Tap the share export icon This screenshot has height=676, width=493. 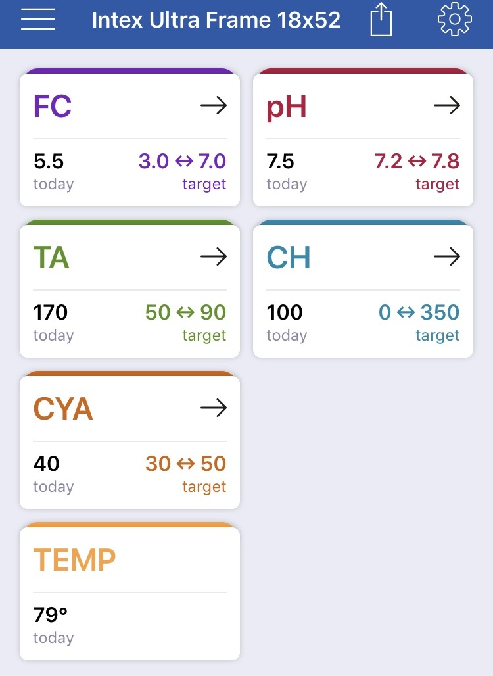[x=381, y=20]
